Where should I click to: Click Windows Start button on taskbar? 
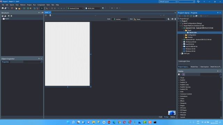pyautogui.click(x=68, y=122)
